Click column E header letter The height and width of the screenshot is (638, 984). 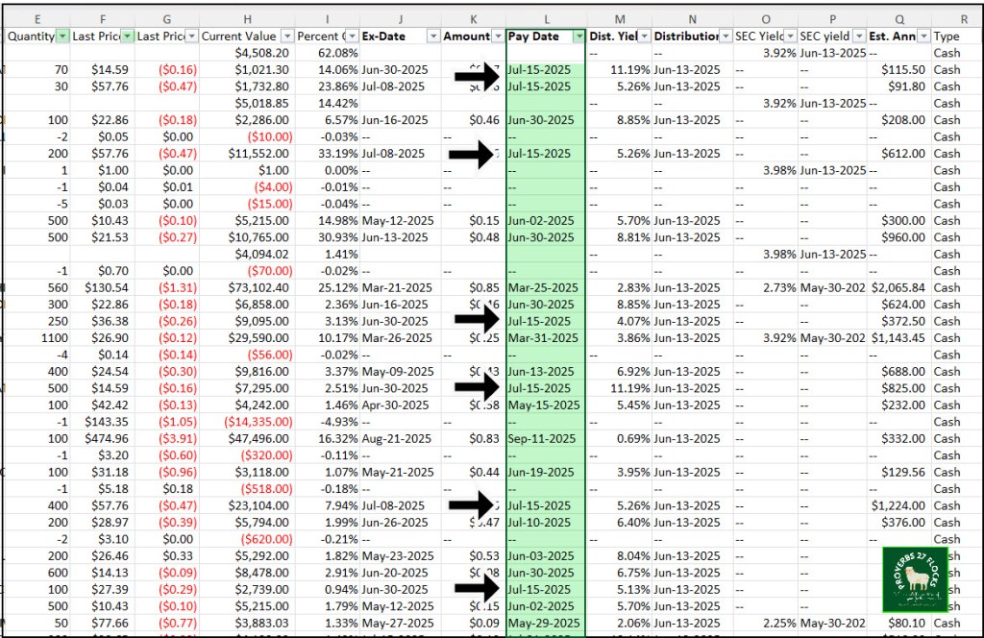click(x=37, y=18)
